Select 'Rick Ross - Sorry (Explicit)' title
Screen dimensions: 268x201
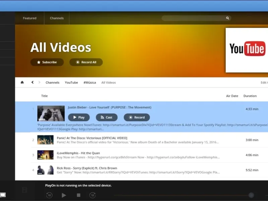pyautogui.click(x=87, y=168)
